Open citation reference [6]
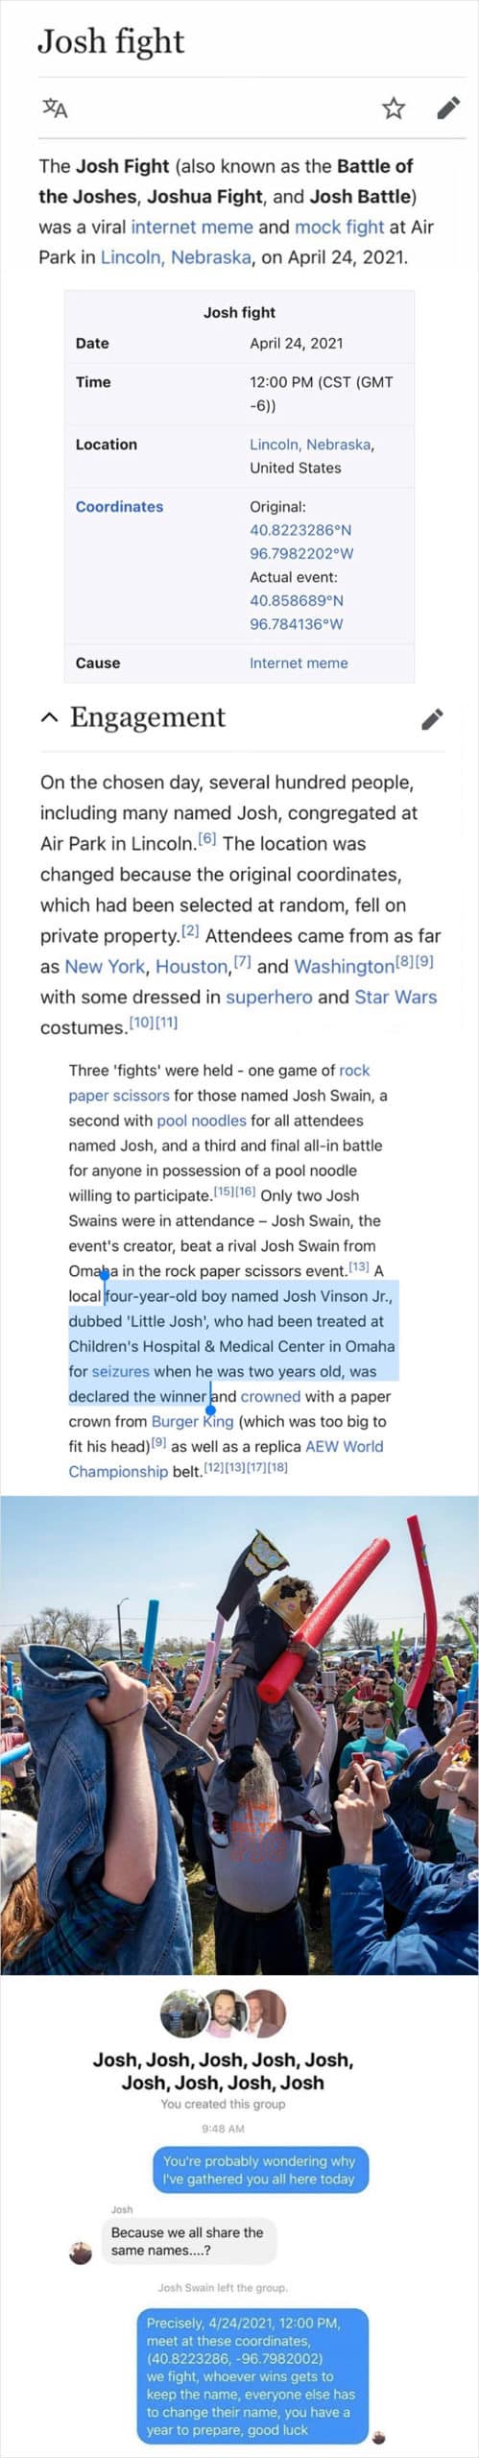 click(x=206, y=839)
